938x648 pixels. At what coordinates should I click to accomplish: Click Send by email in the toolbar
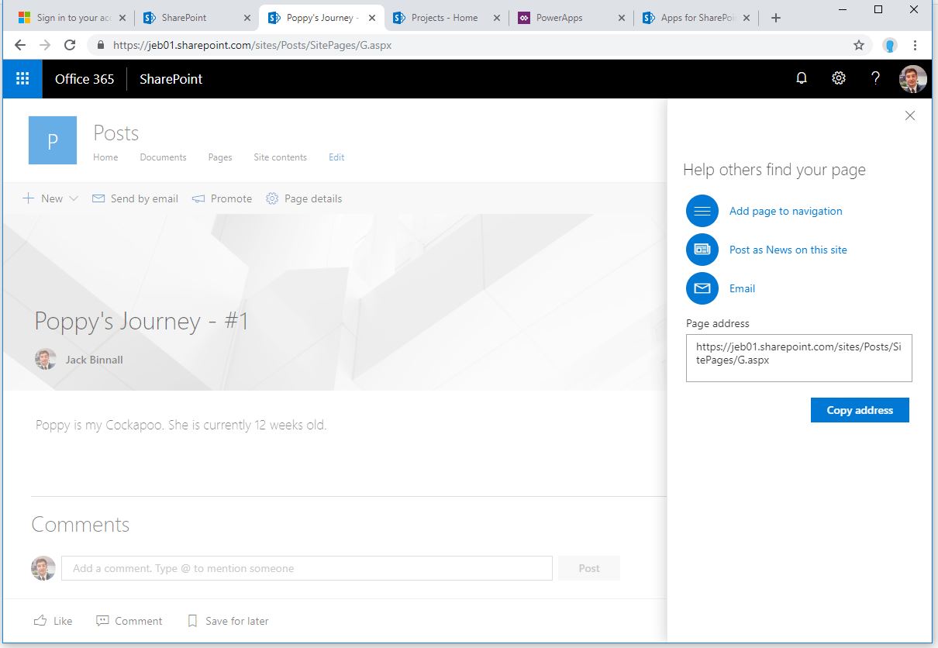point(136,198)
